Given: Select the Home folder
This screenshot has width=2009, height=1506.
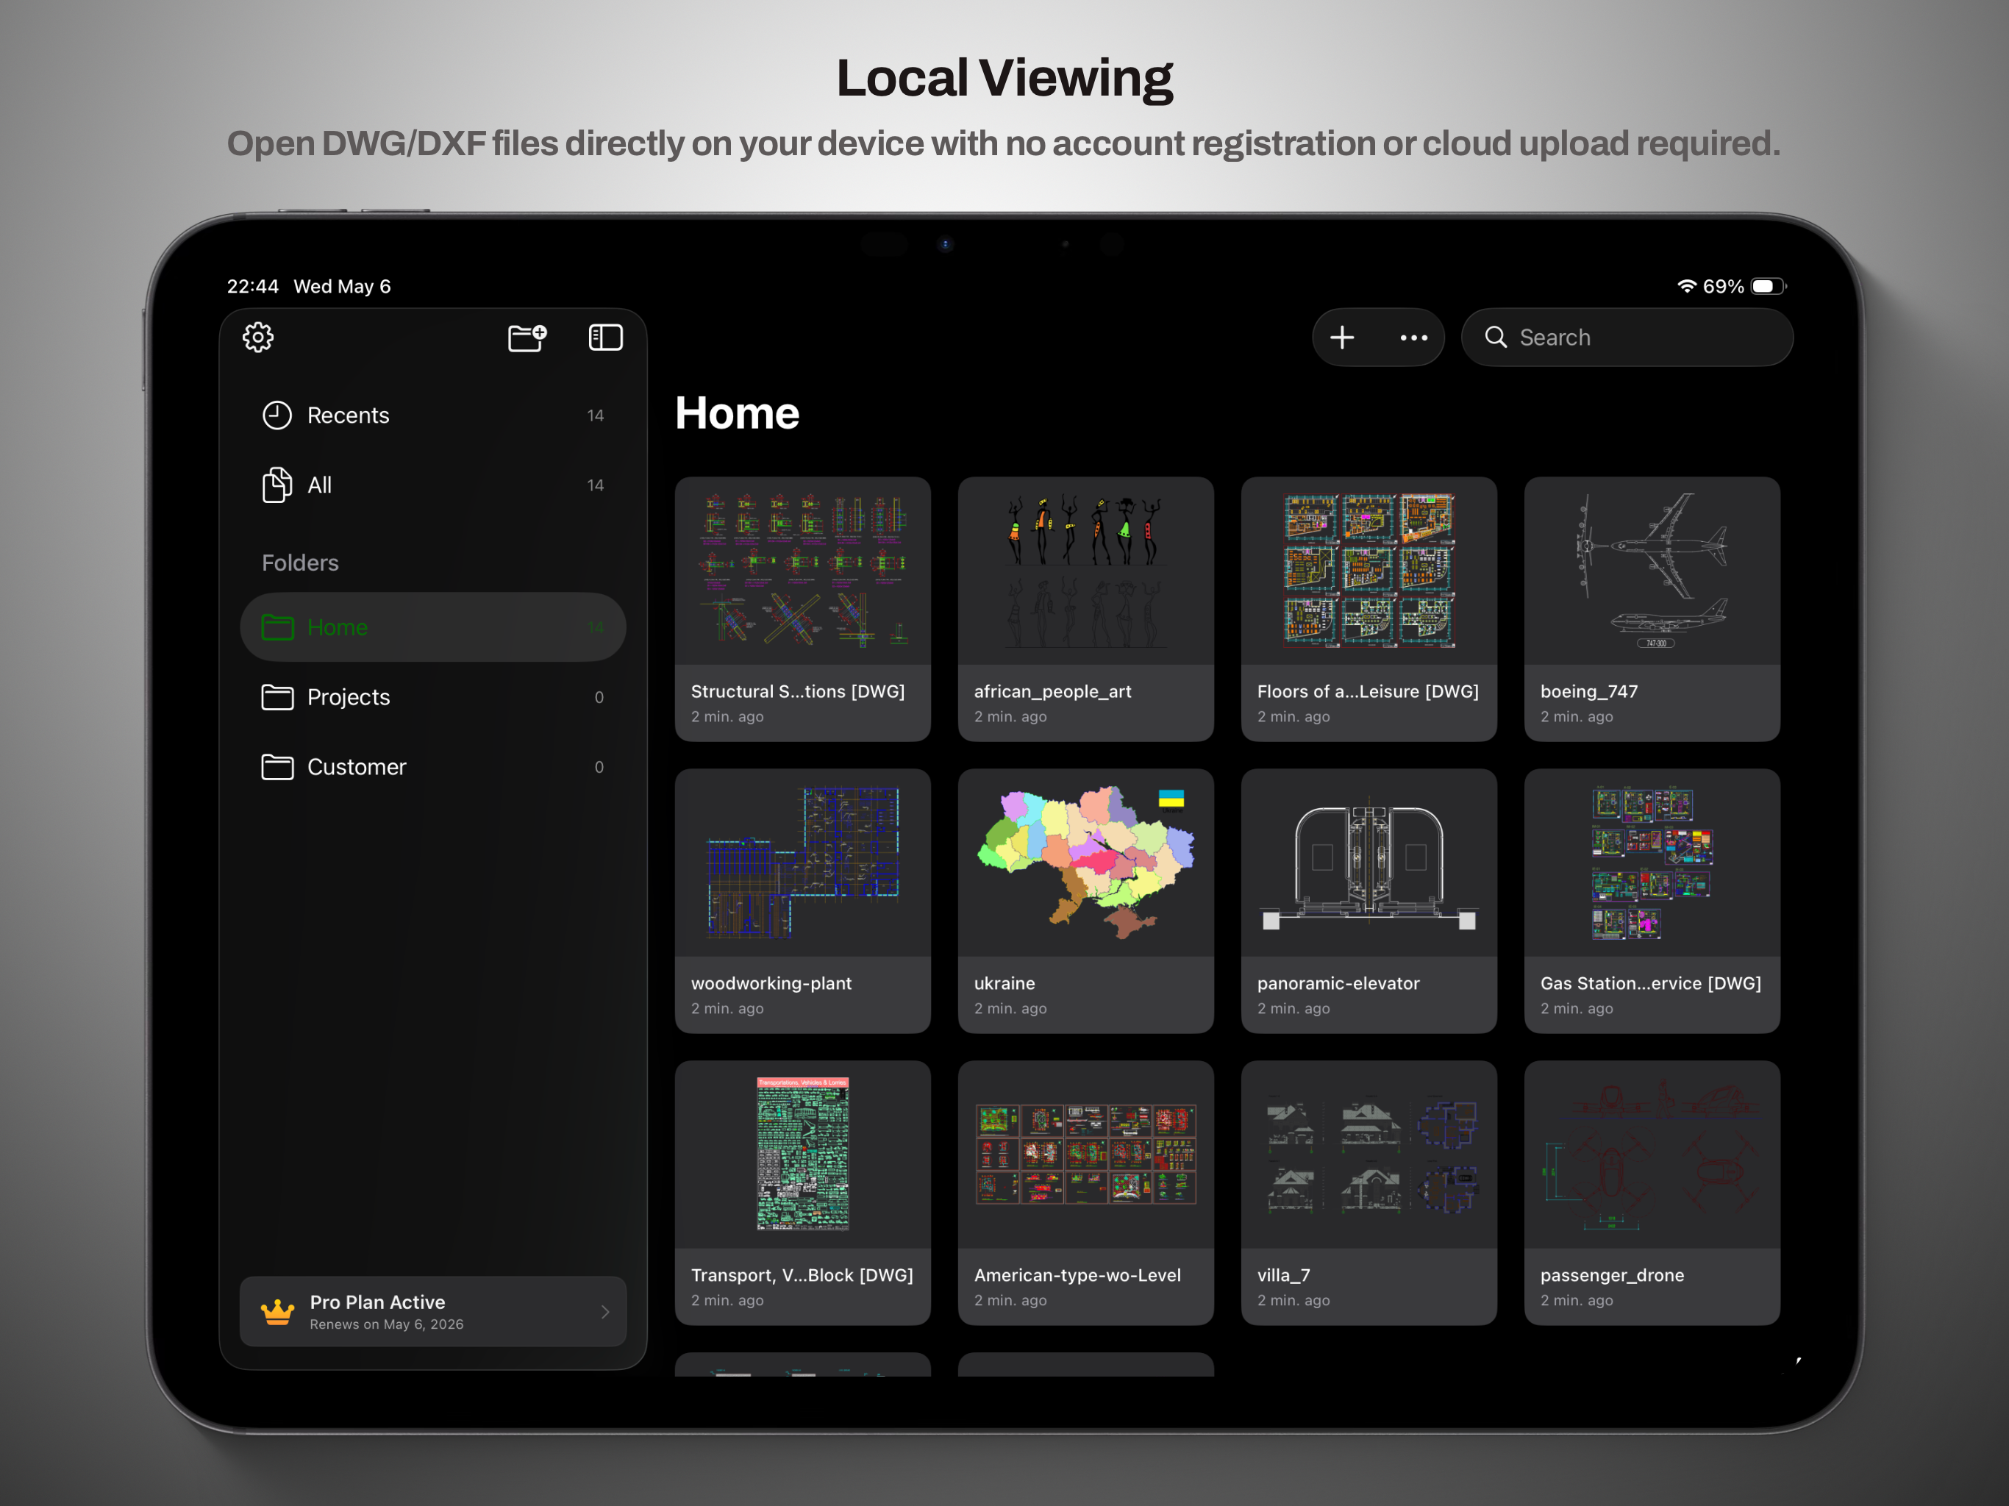Looking at the screenshot, I should tap(433, 627).
